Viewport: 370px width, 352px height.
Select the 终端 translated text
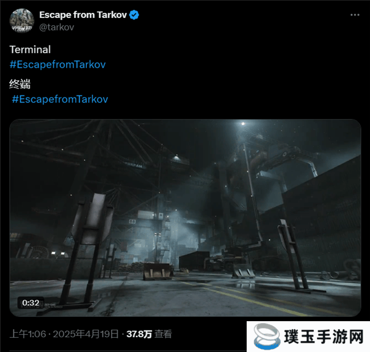pyautogui.click(x=20, y=84)
